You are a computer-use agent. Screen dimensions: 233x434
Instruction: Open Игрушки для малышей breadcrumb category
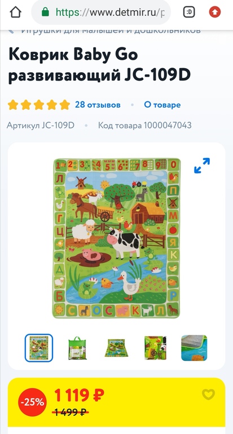[x=111, y=31]
